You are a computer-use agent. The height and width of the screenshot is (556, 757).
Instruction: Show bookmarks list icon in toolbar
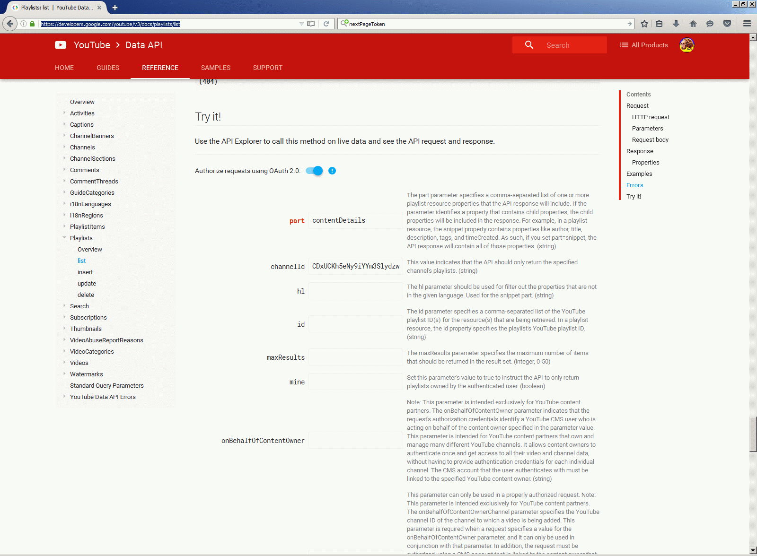pos(659,24)
